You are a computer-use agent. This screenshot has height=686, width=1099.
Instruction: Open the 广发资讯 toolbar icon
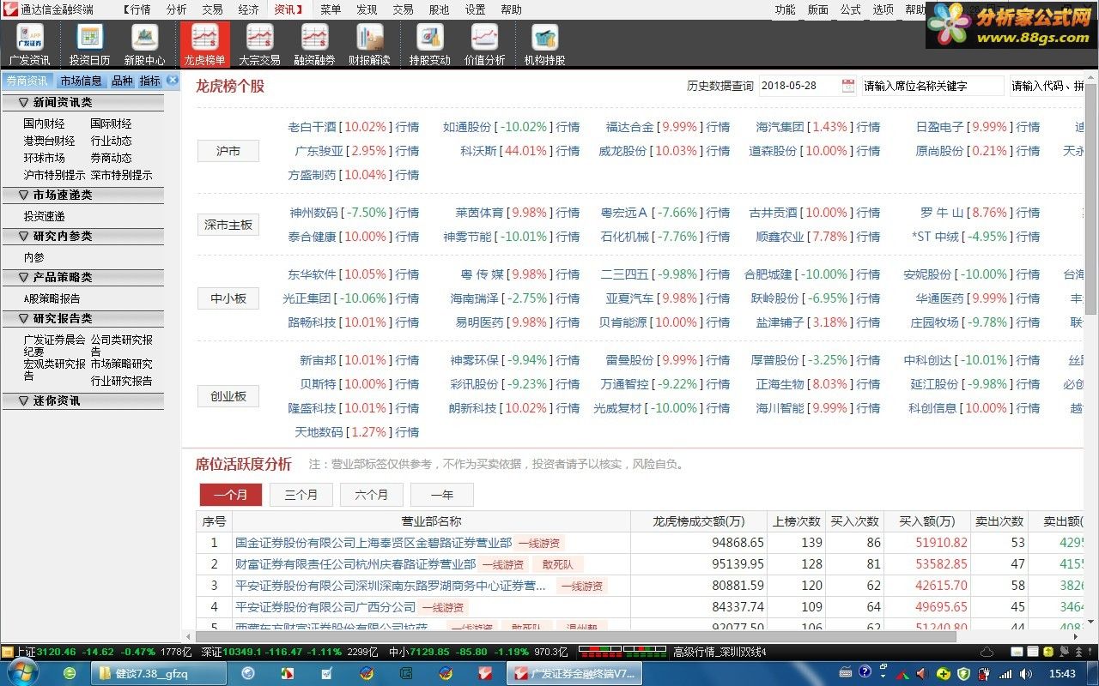pyautogui.click(x=29, y=45)
